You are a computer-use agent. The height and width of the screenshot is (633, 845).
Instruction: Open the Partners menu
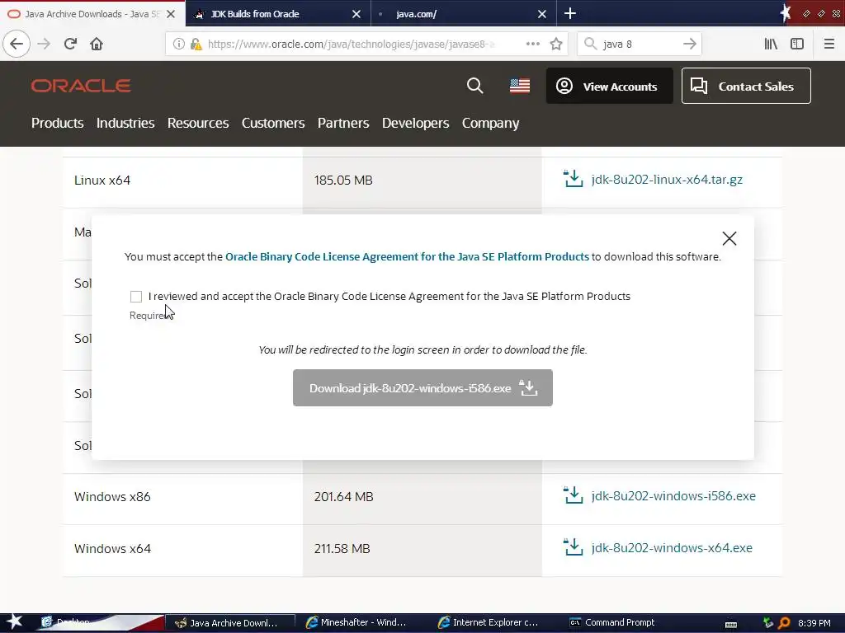(x=343, y=124)
